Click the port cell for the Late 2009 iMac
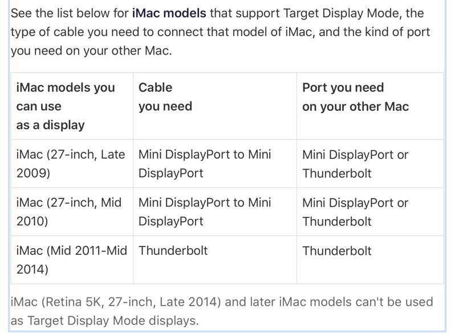Screen dimensions: 467x334 tap(370, 163)
